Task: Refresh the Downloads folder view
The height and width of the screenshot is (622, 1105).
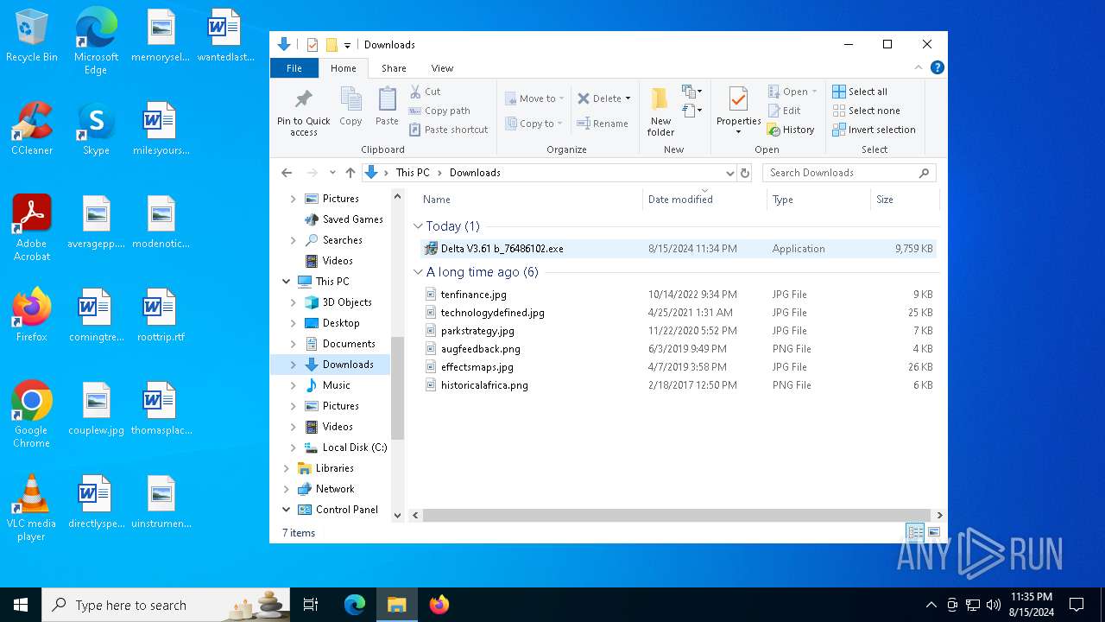Action: coord(745,173)
